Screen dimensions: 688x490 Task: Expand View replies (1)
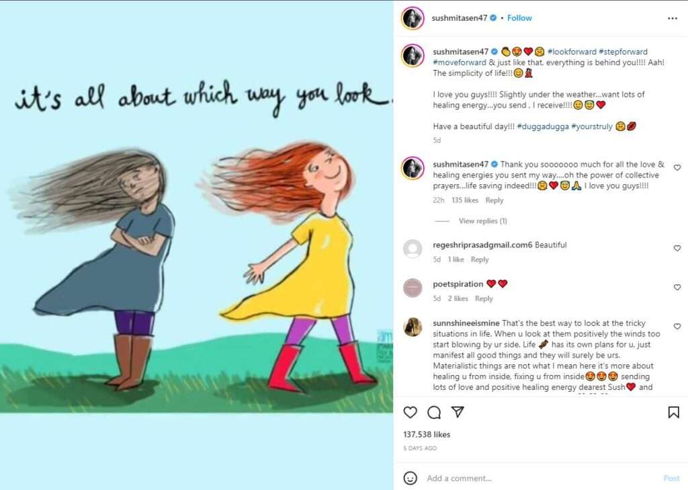tap(482, 221)
